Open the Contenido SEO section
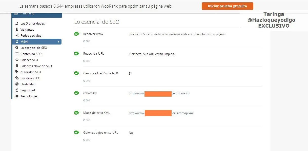The image size is (308, 151). point(31,54)
